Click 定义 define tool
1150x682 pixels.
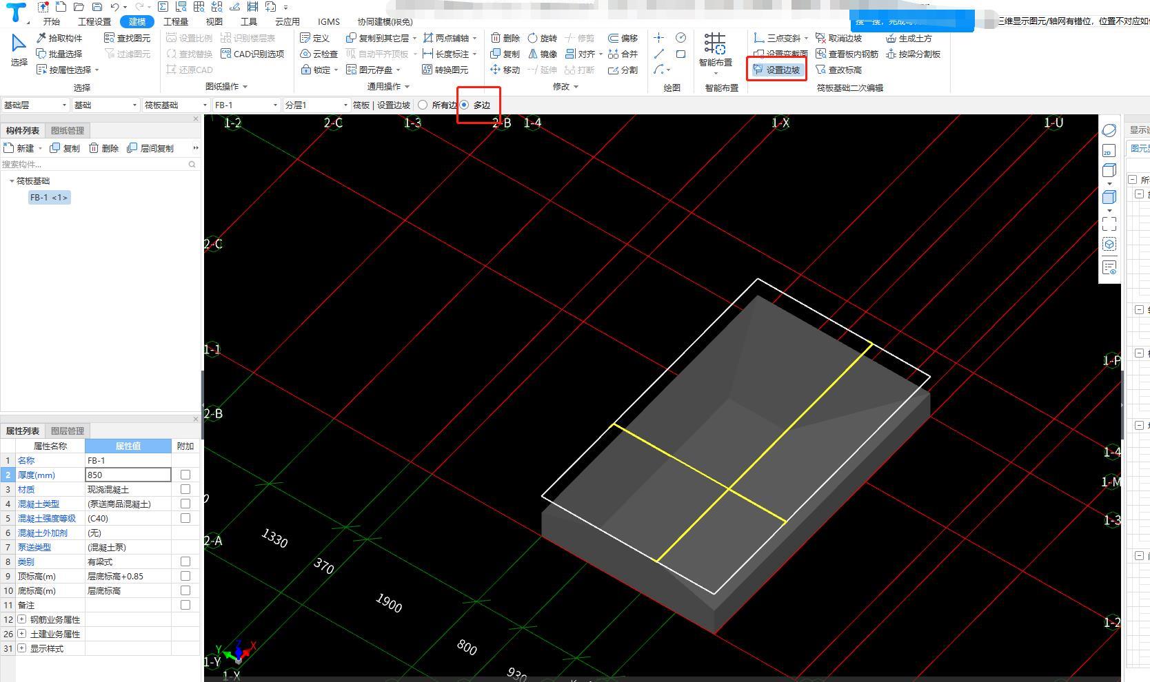pyautogui.click(x=315, y=38)
